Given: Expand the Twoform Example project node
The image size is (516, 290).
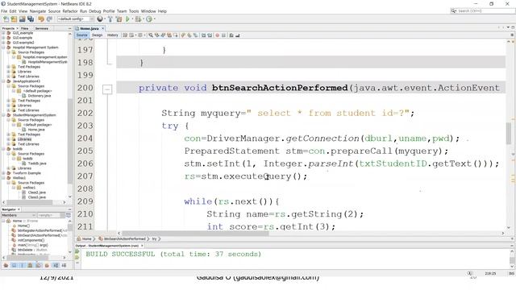Looking at the screenshot, I should pyautogui.click(x=3, y=173).
